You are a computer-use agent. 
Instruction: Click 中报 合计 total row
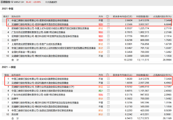click(x=86, y=60)
